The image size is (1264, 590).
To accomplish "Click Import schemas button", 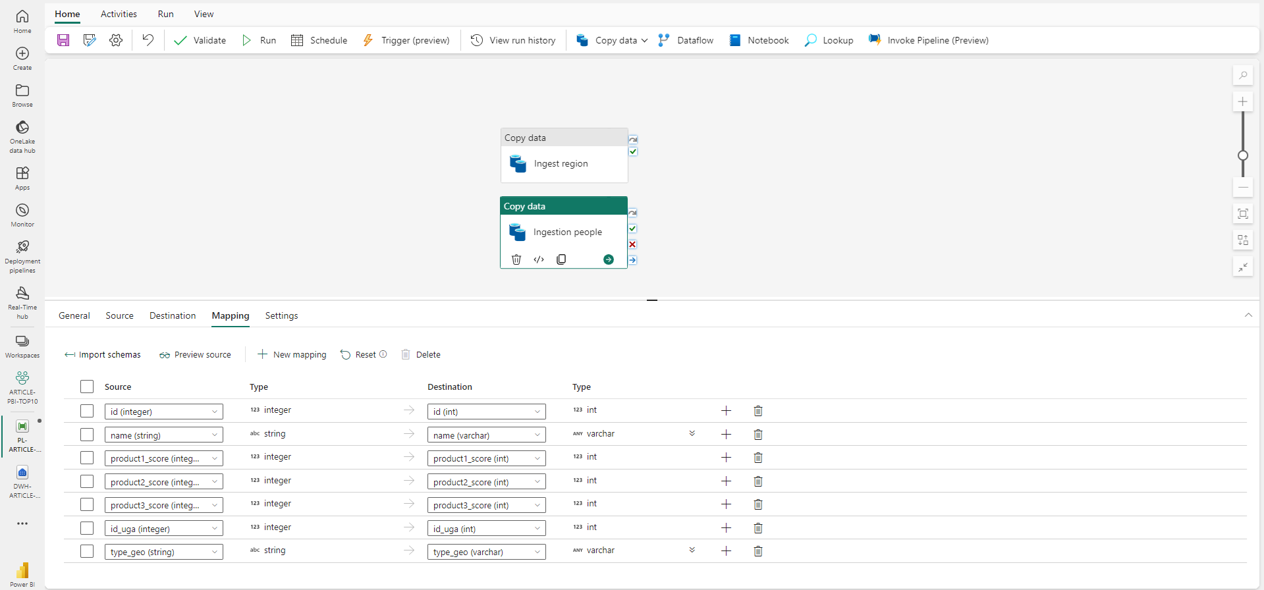I will pyautogui.click(x=103, y=354).
